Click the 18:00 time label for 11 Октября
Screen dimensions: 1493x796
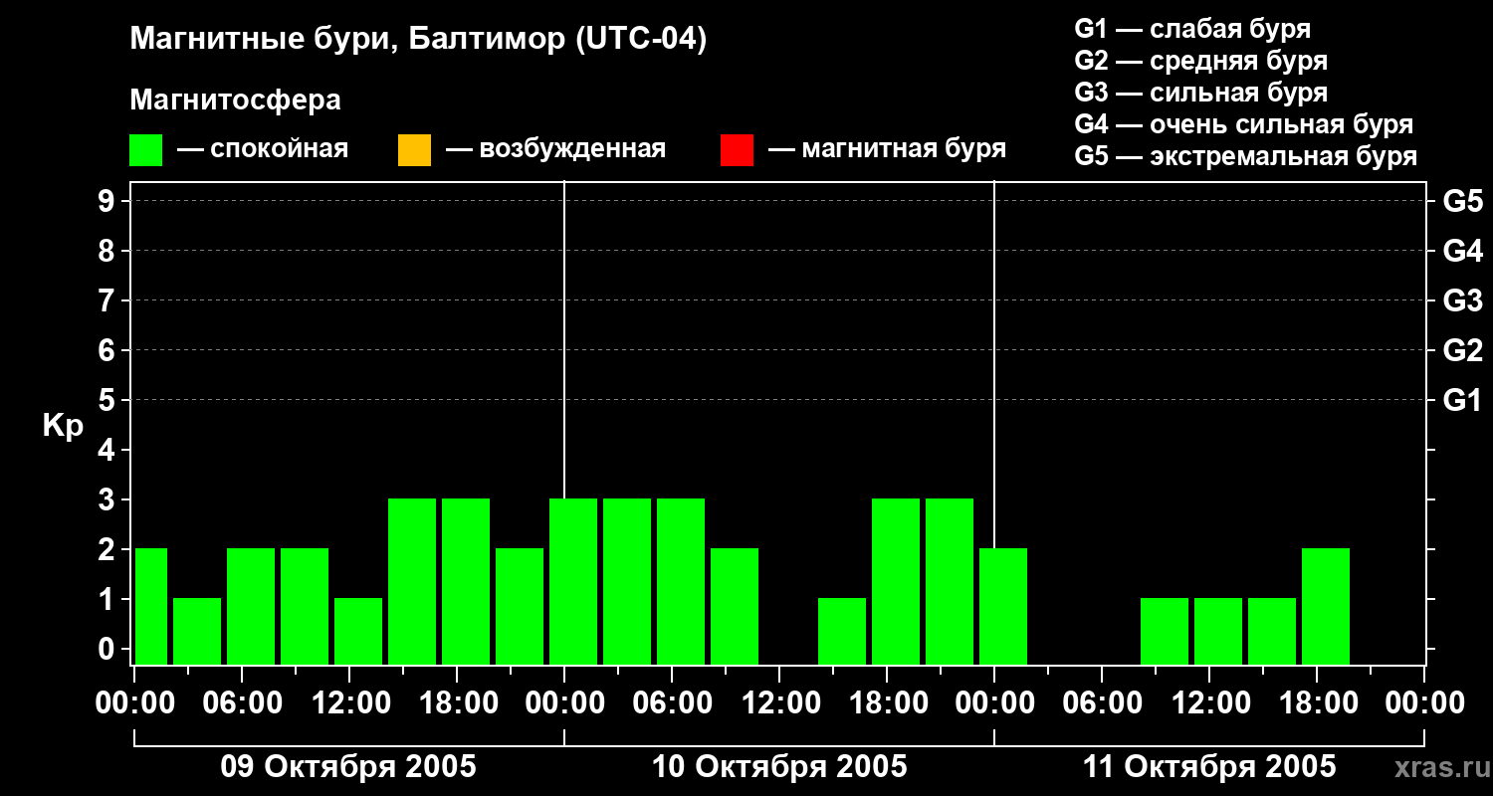click(1317, 703)
